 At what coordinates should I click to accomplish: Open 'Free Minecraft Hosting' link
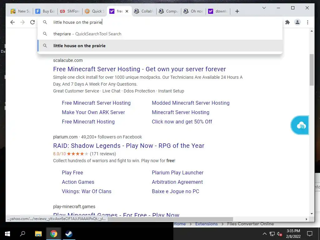tap(88, 122)
